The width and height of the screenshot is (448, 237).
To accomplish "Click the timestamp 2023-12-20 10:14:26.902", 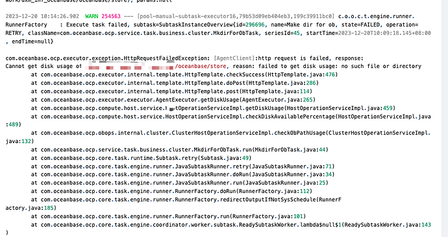I will (x=42, y=16).
